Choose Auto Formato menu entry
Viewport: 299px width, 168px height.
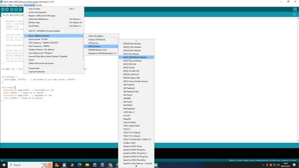54,9
